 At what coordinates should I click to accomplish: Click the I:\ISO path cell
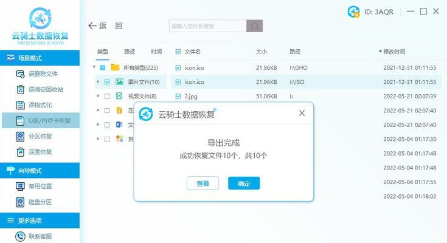(297, 82)
